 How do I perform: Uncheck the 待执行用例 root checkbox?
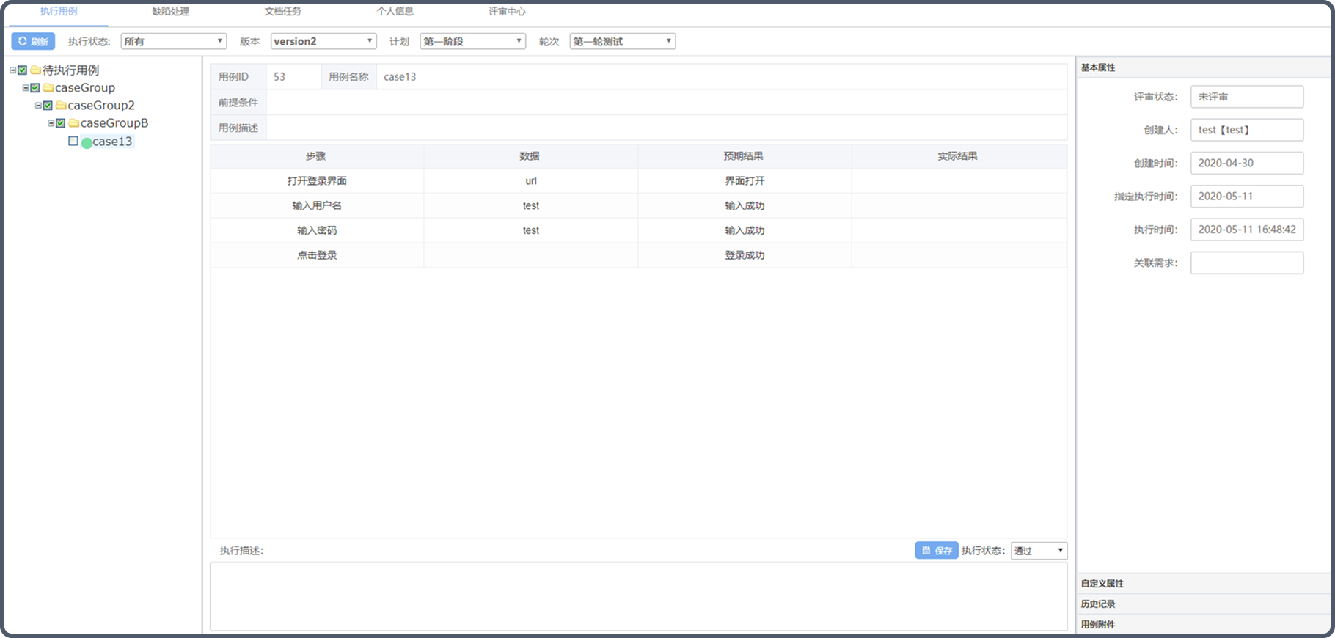tap(23, 70)
